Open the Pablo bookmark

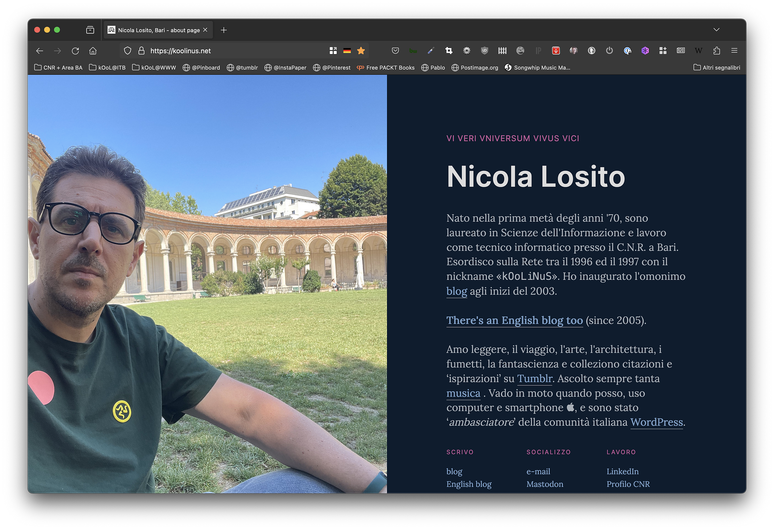(433, 68)
